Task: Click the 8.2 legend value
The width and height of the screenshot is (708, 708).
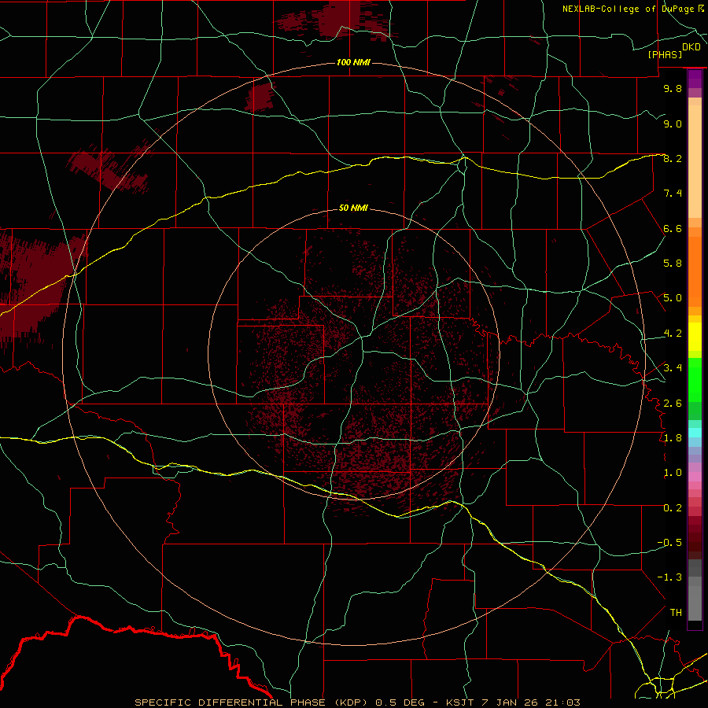Action: [x=673, y=158]
